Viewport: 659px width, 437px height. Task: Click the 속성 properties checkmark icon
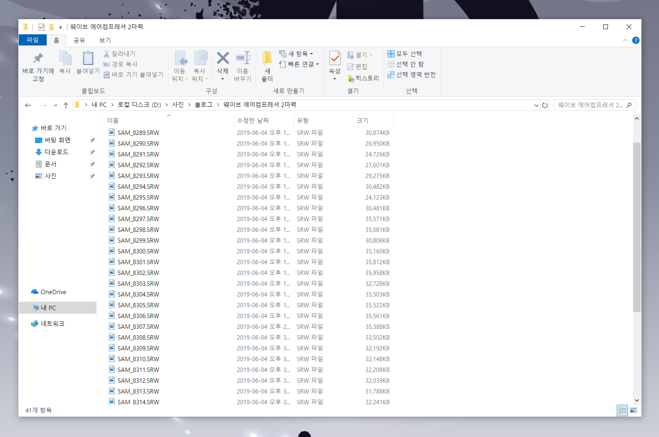tap(335, 58)
